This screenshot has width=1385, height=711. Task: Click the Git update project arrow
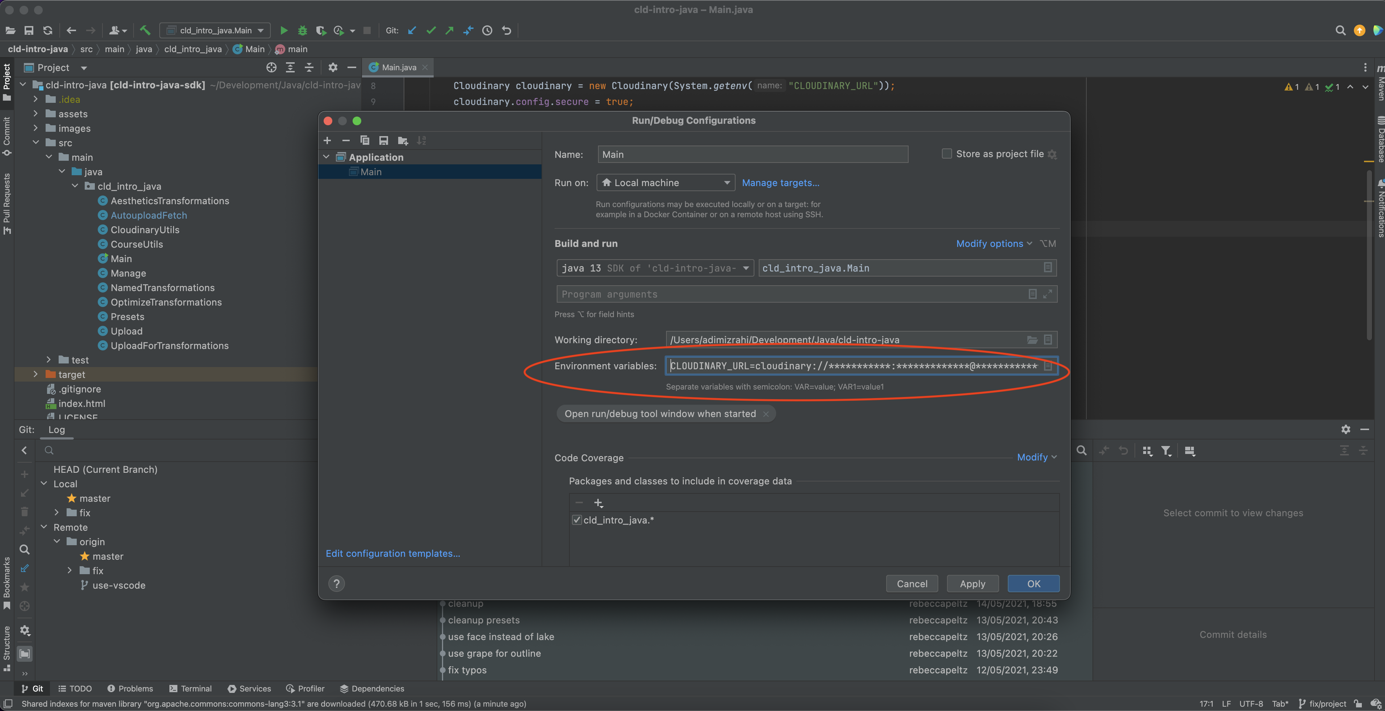pyautogui.click(x=412, y=31)
